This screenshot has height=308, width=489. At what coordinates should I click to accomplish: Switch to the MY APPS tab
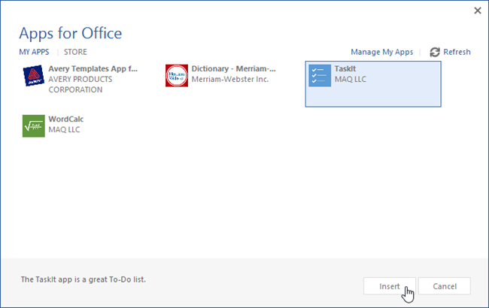coord(34,52)
